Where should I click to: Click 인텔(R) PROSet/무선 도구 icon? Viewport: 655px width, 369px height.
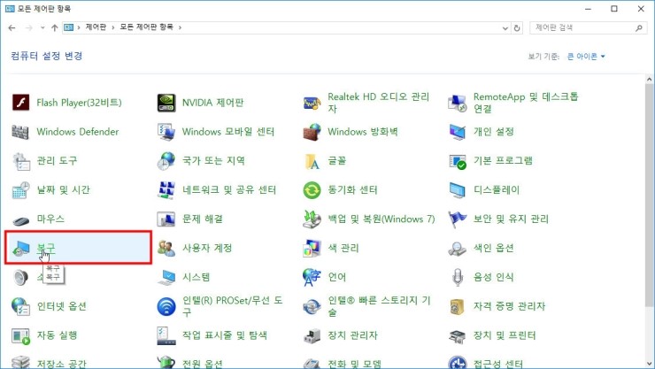point(166,306)
